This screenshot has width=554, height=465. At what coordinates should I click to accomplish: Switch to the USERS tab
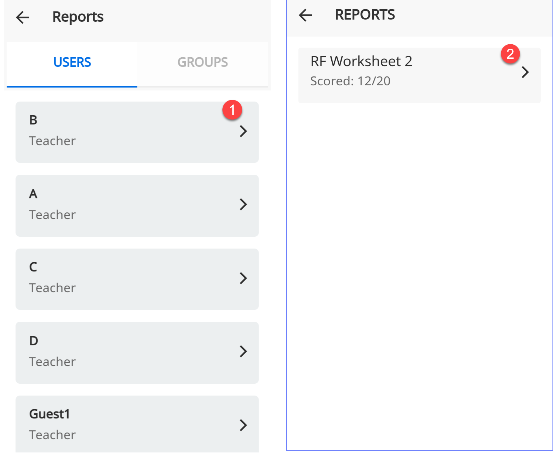[72, 62]
